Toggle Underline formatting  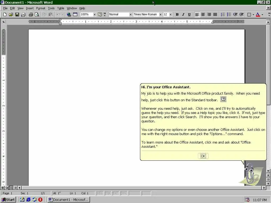tap(189, 15)
